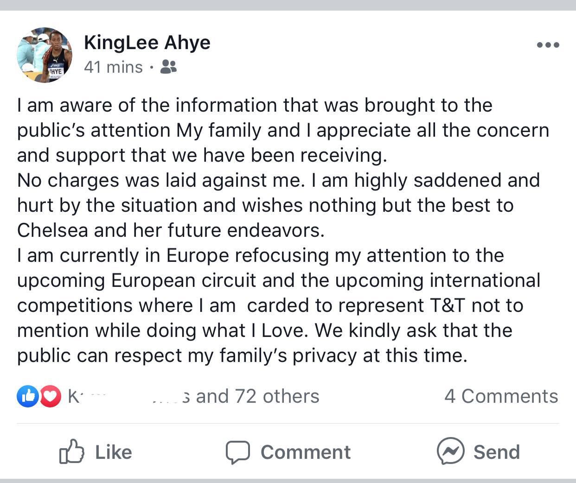Image resolution: width=576 pixels, height=483 pixels.
Task: Click the thumbs-up Like icon
Action: [x=71, y=451]
